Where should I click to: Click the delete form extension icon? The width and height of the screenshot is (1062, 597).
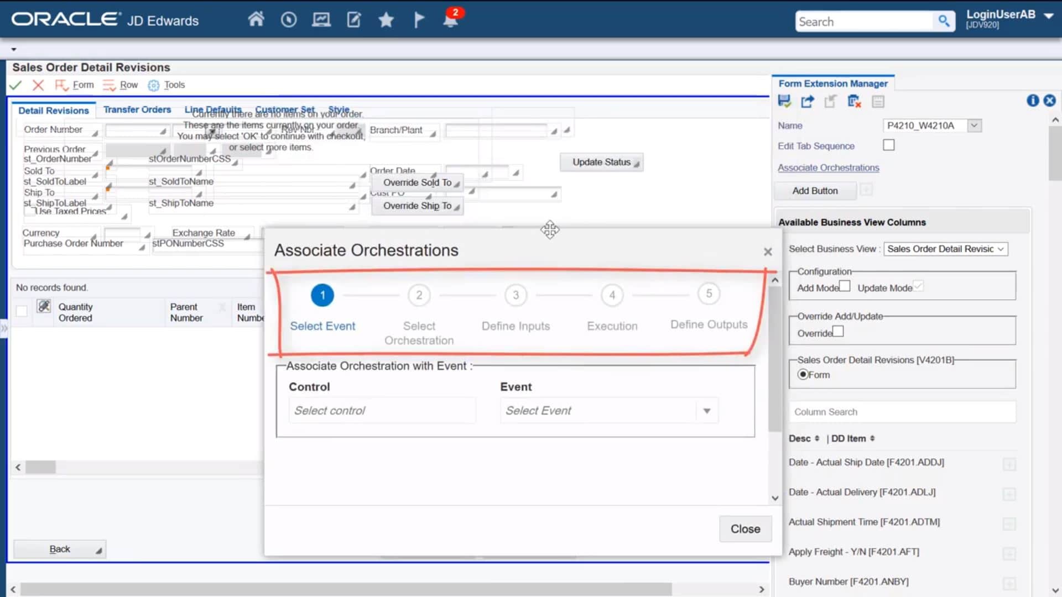tap(853, 101)
